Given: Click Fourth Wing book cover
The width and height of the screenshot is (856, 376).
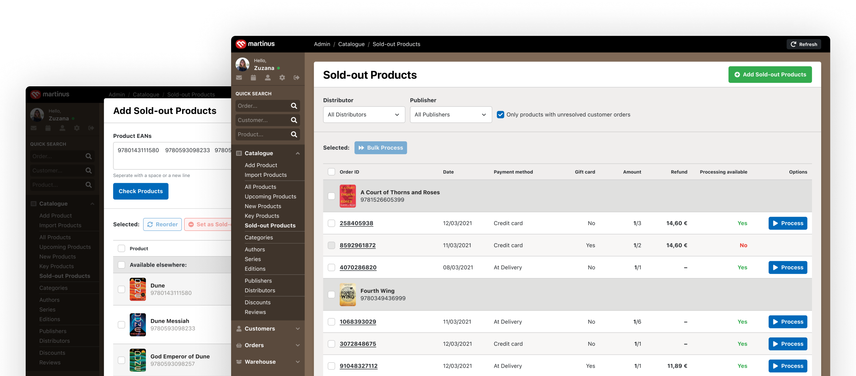Looking at the screenshot, I should (x=348, y=294).
